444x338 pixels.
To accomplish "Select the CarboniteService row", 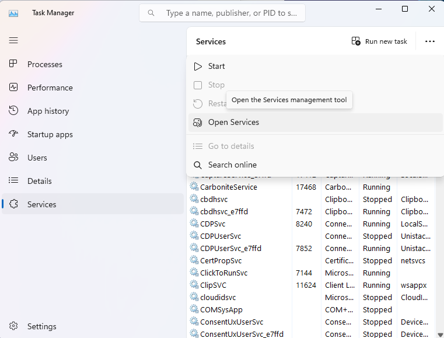I will click(x=228, y=187).
